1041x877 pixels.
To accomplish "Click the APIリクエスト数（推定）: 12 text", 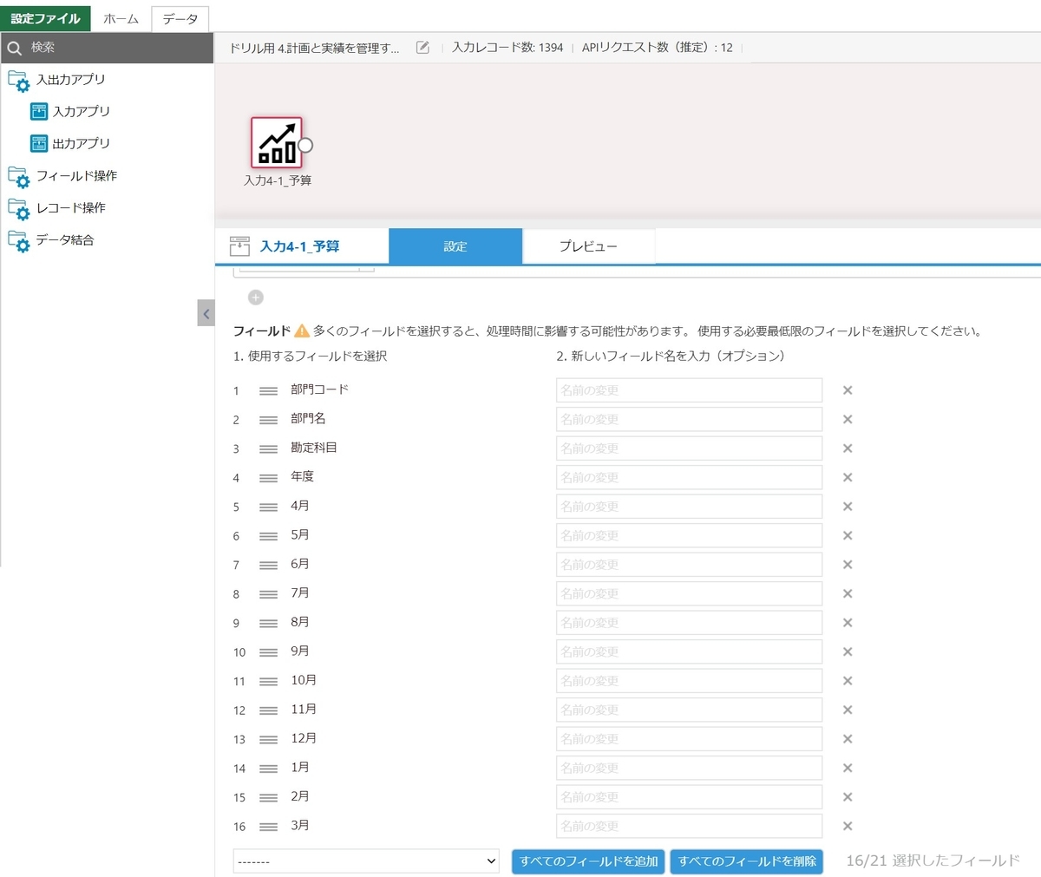I will click(658, 48).
